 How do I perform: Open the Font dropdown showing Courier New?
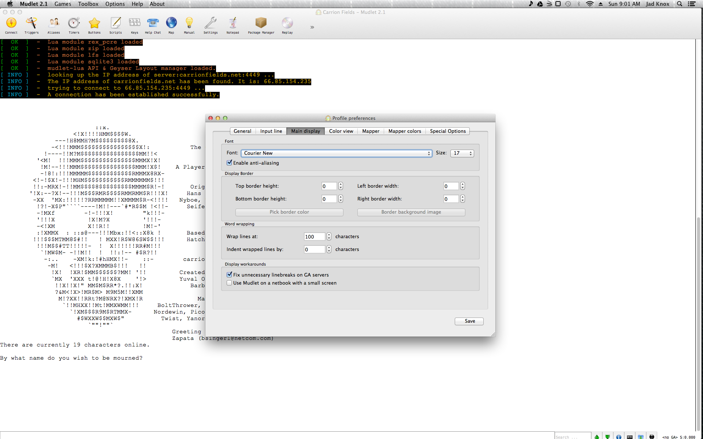pos(336,153)
